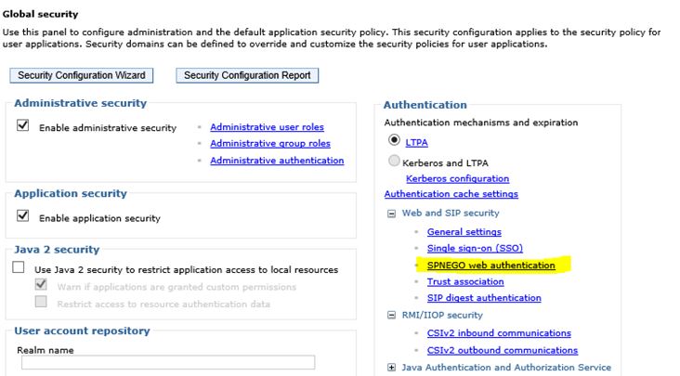
Task: Open CSIv2 outbound communications link
Action: tap(503, 350)
